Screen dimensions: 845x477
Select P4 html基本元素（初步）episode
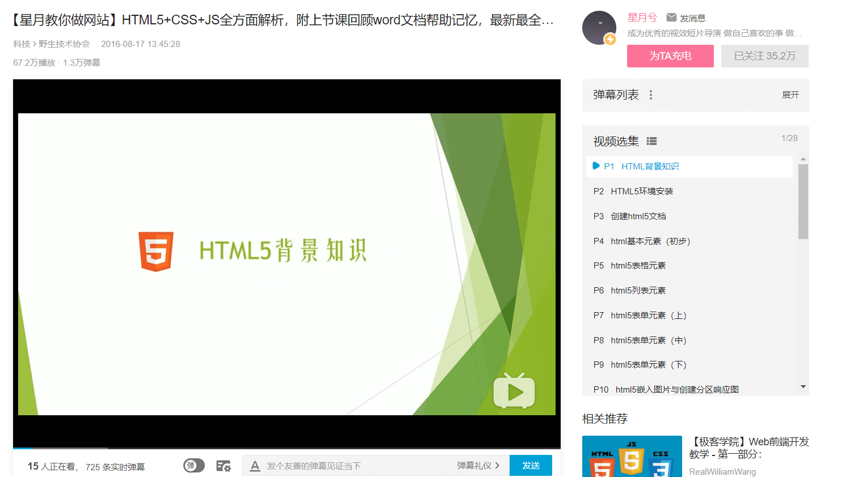pos(690,241)
